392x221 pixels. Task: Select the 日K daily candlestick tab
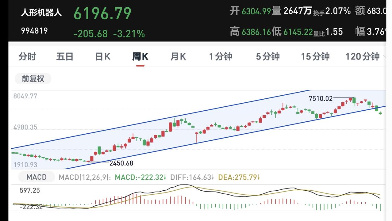(x=102, y=56)
